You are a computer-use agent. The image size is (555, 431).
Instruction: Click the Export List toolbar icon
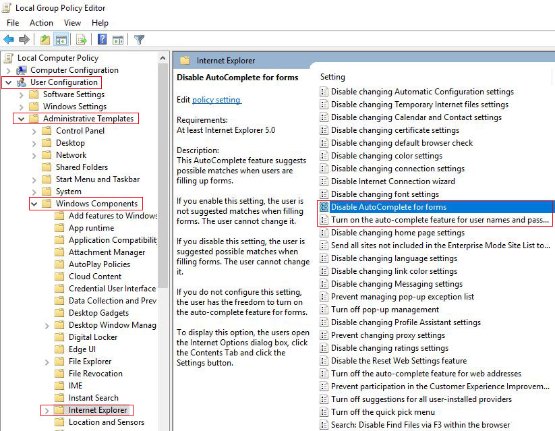coord(82,39)
